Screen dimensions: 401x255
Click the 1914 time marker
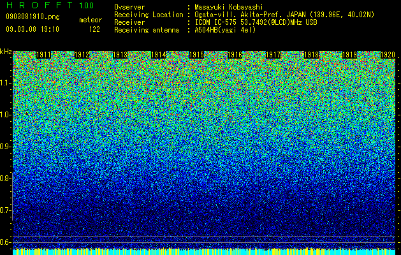click(158, 55)
